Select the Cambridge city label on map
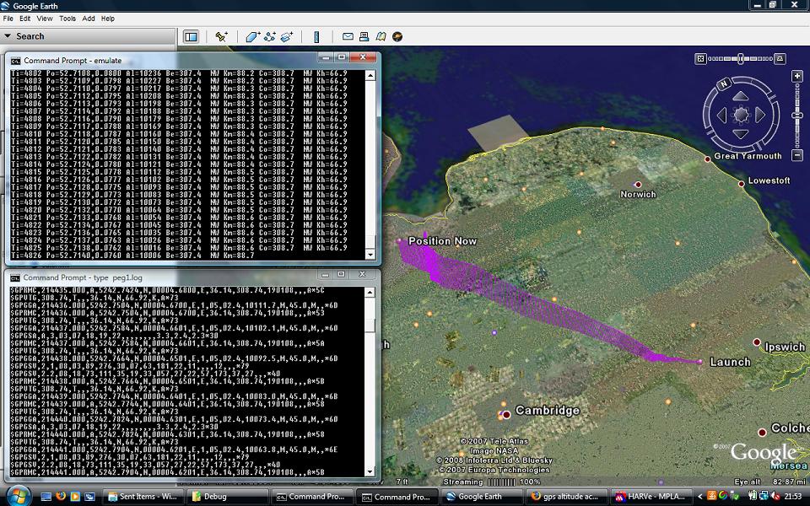Viewport: 810px width, 506px height. pos(547,411)
